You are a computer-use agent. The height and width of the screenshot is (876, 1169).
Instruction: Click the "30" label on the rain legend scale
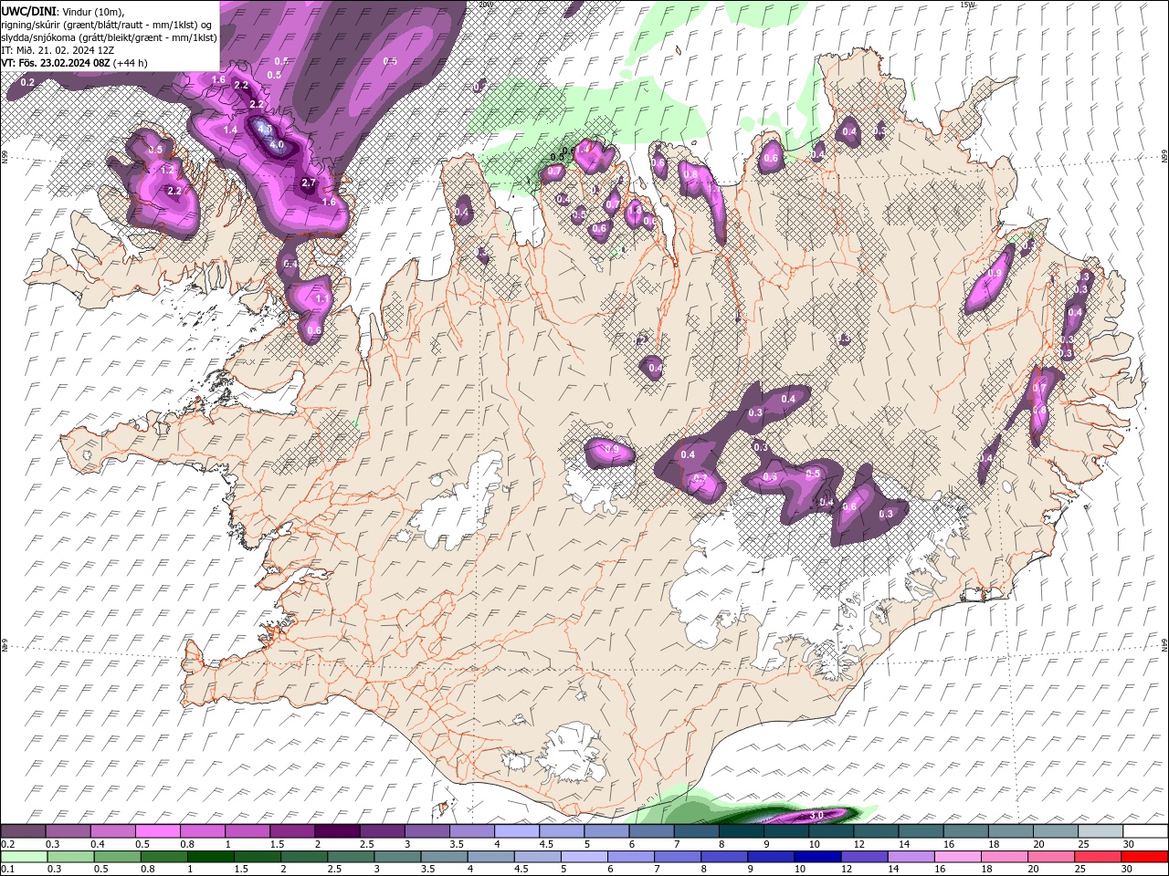tap(1127, 870)
